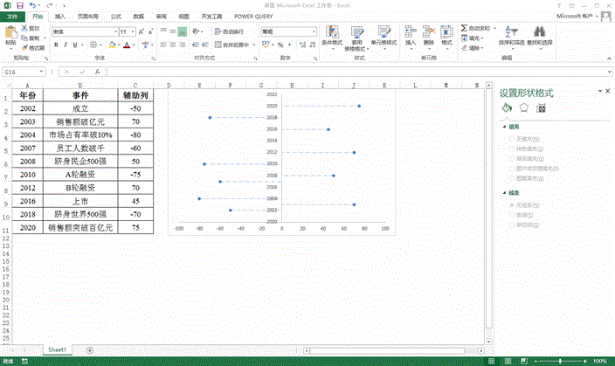
Task: Click the Bold formatting icon
Action: [55, 45]
